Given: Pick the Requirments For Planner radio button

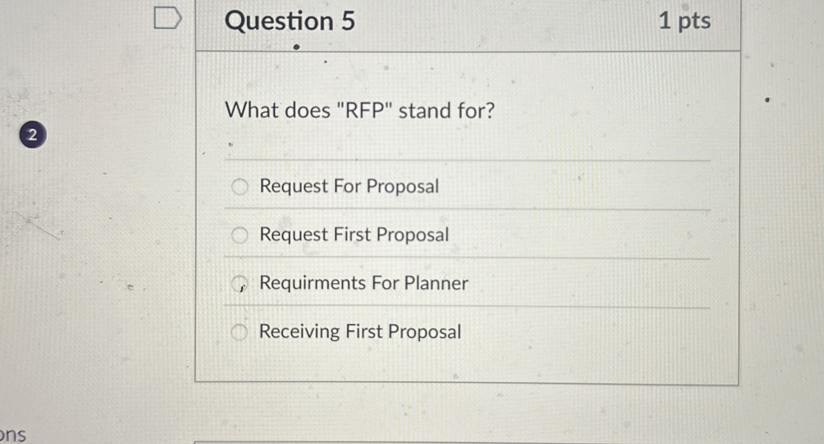Looking at the screenshot, I should click(240, 284).
